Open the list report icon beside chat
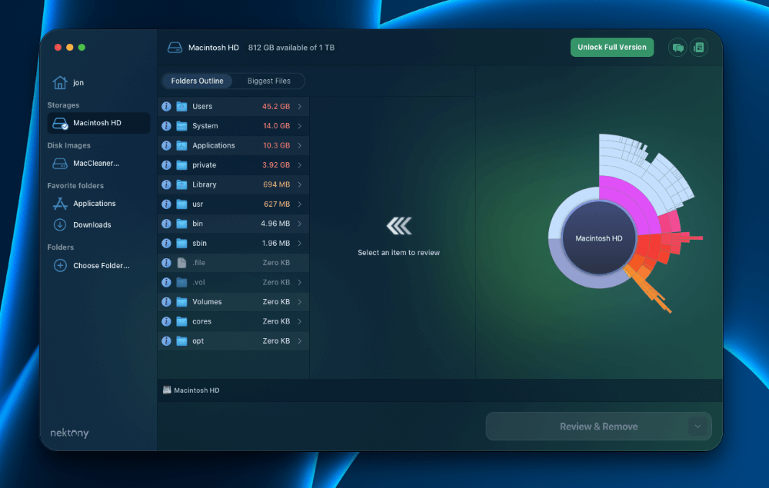This screenshot has height=488, width=769. (699, 48)
